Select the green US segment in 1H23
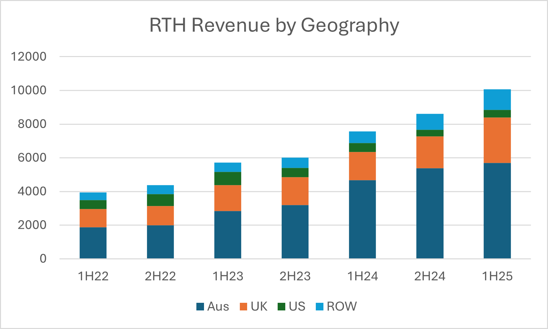 (x=228, y=178)
